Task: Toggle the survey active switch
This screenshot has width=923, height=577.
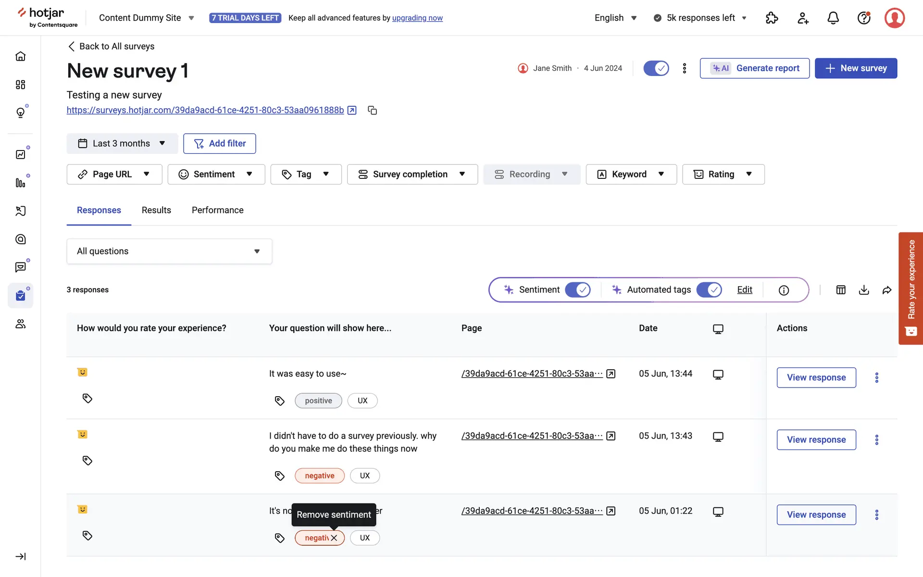Action: point(656,68)
